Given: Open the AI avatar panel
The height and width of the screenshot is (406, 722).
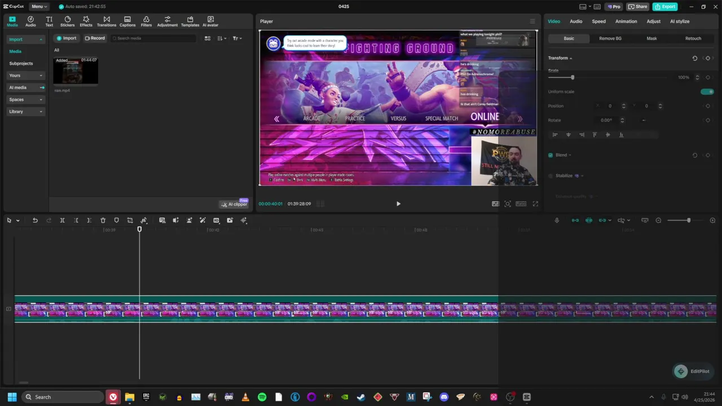Looking at the screenshot, I should coord(210,21).
